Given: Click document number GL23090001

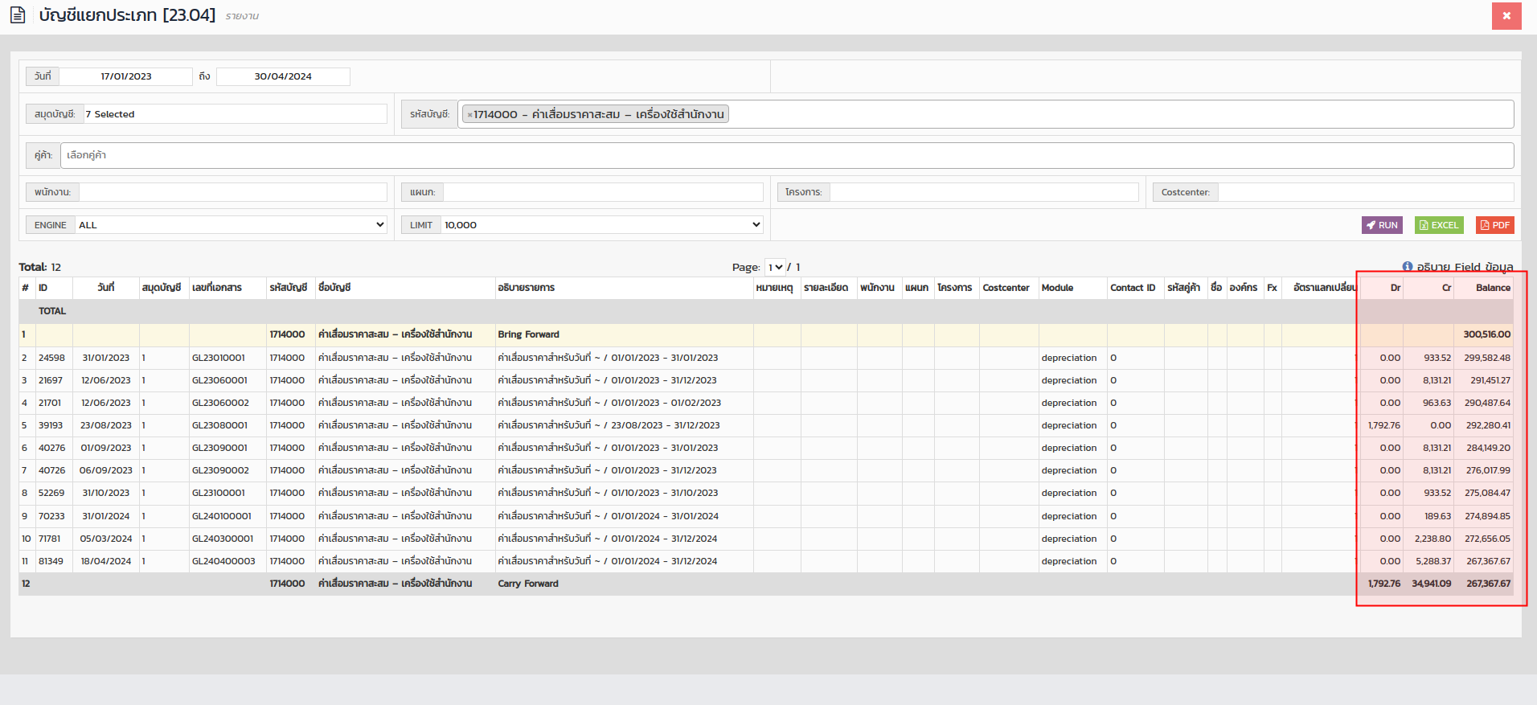Looking at the screenshot, I should (x=219, y=448).
